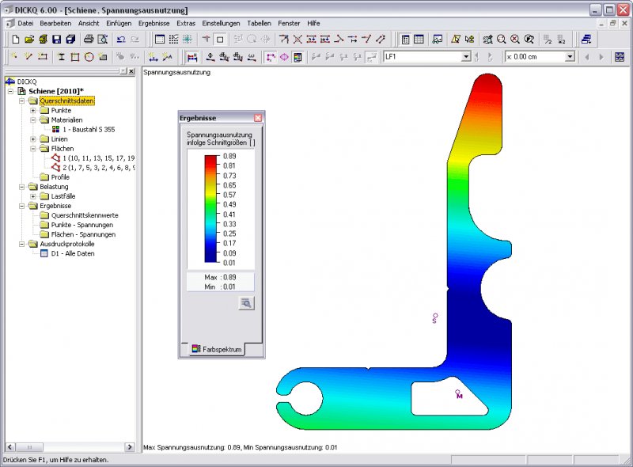Expand the Lastfälle folder
The height and width of the screenshot is (467, 633).
click(x=33, y=196)
